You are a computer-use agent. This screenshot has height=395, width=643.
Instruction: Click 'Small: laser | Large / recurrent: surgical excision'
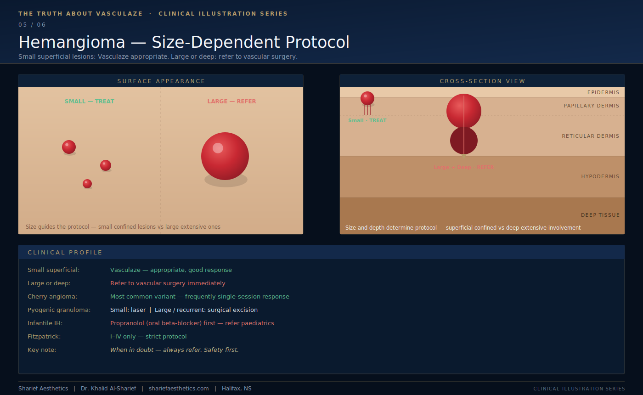point(184,310)
